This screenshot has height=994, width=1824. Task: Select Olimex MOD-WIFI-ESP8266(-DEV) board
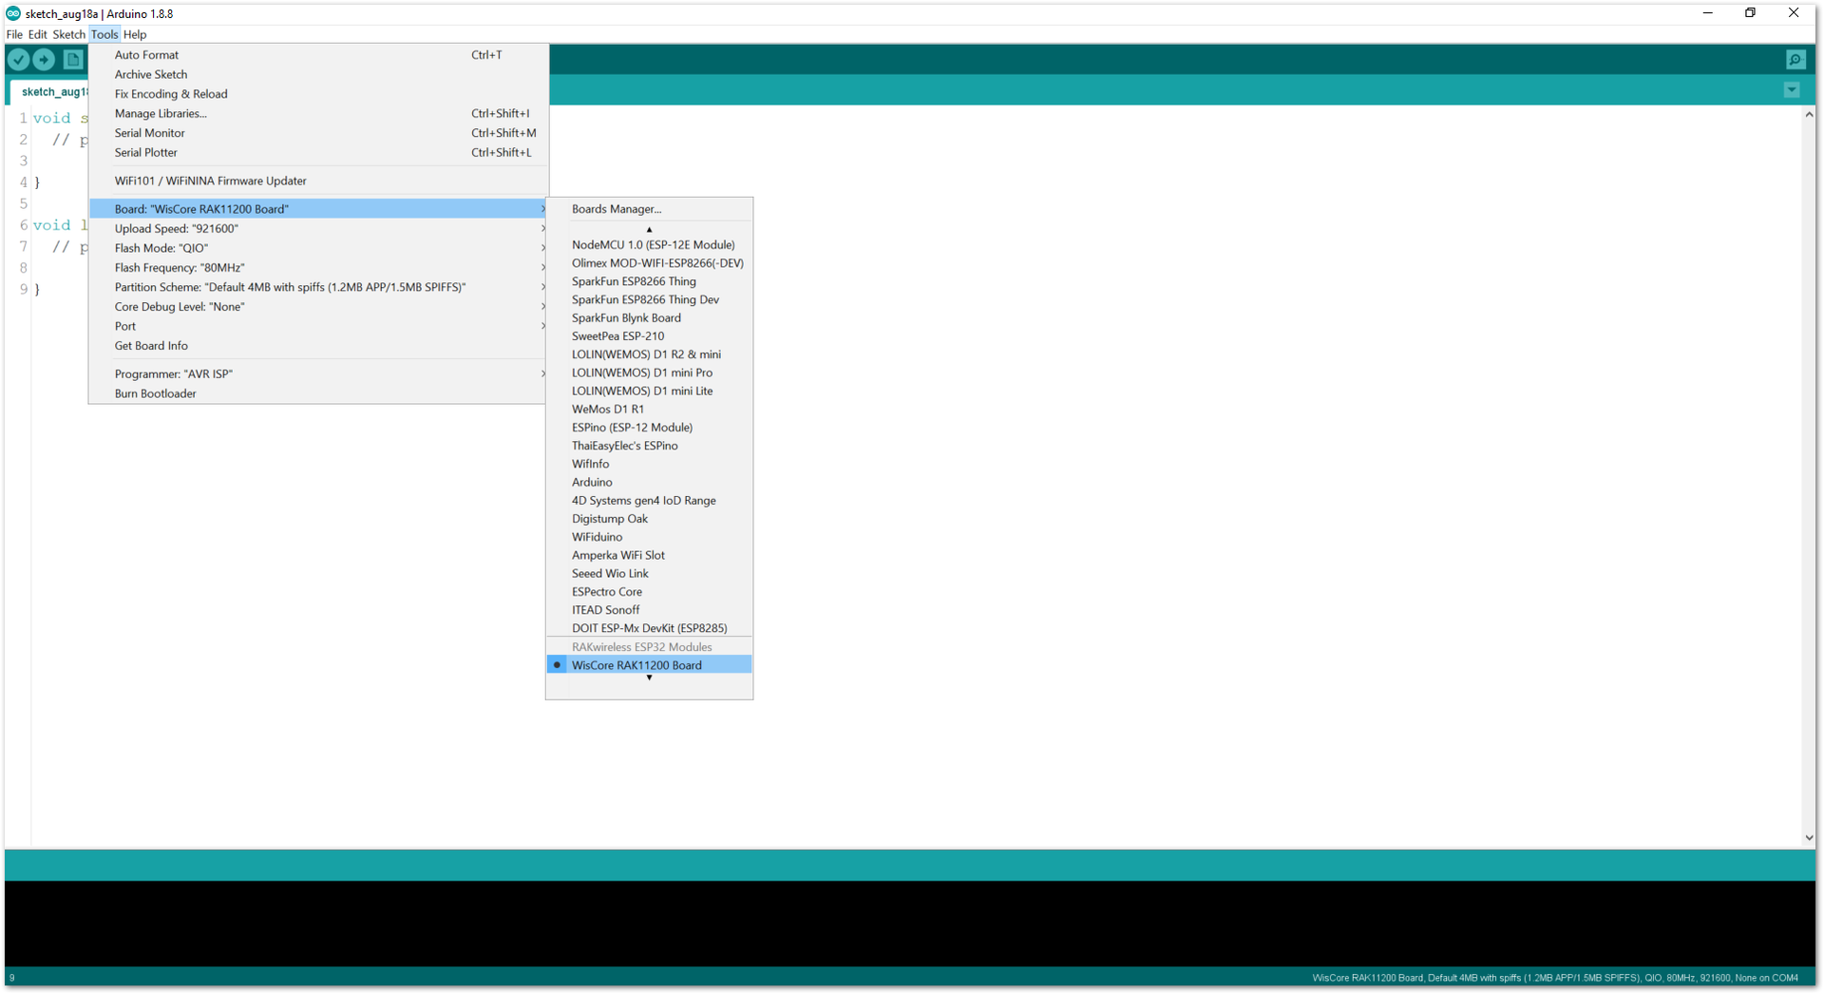coord(649,263)
